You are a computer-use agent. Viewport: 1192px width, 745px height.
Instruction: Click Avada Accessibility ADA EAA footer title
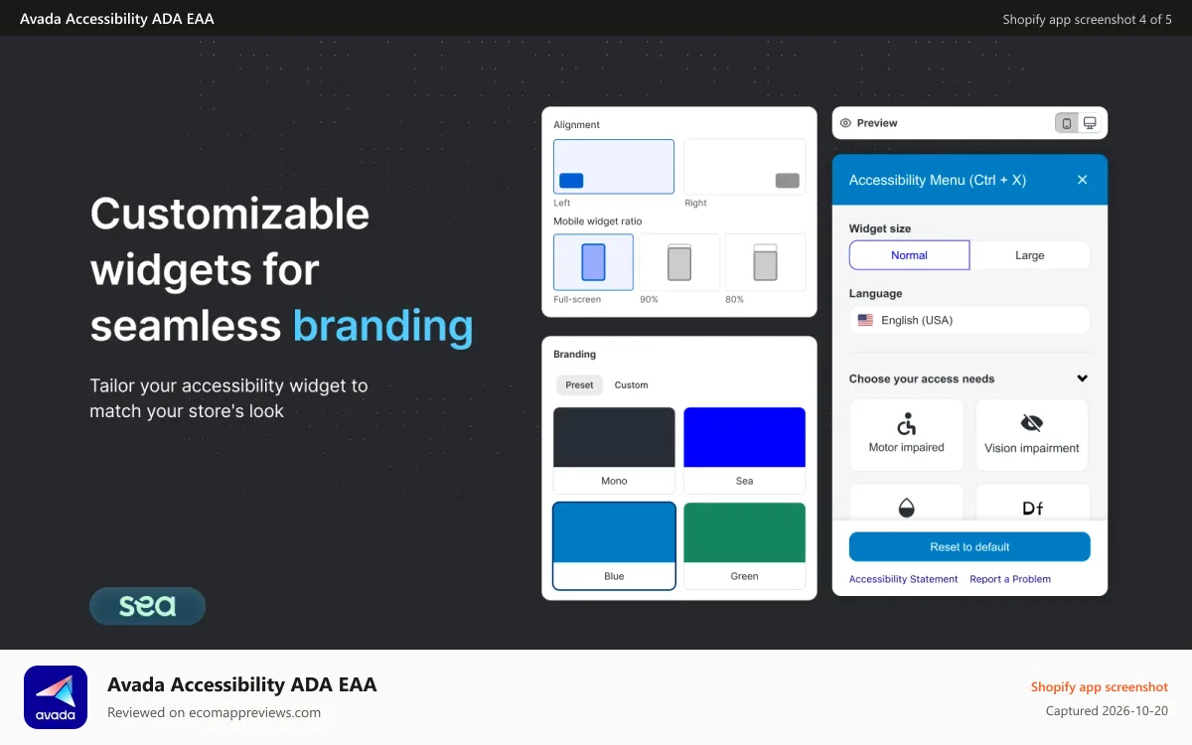pyautogui.click(x=242, y=684)
